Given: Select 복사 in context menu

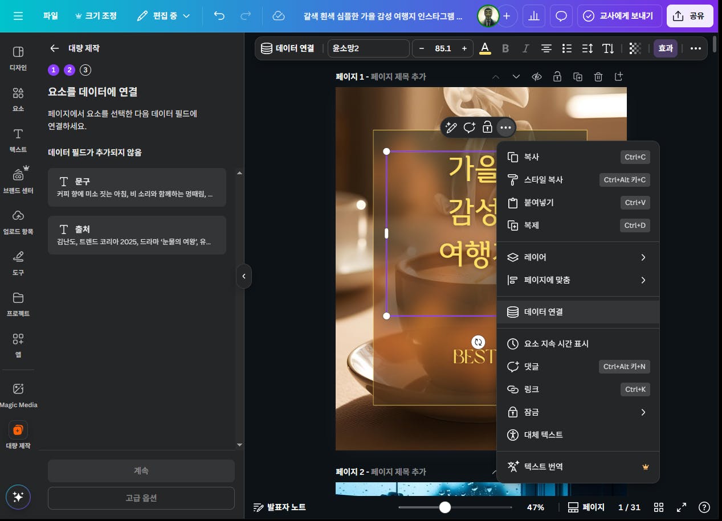Looking at the screenshot, I should [x=578, y=157].
